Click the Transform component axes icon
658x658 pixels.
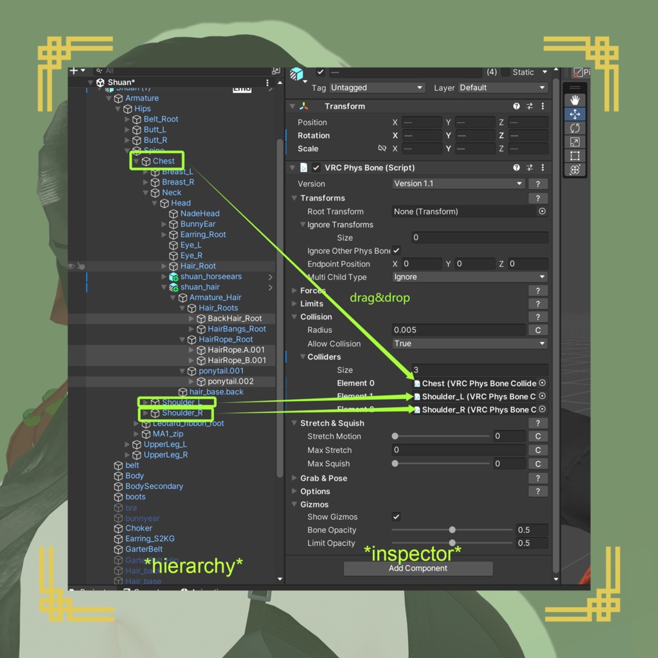point(304,106)
